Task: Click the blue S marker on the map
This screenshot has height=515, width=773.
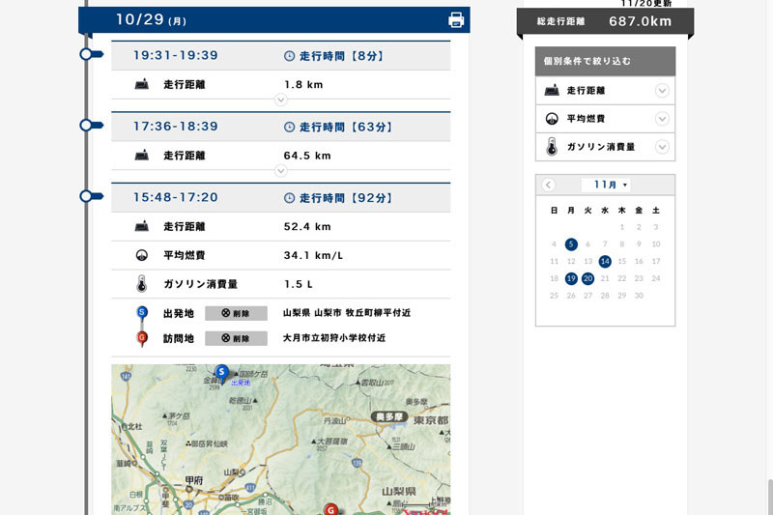Action: pos(222,374)
